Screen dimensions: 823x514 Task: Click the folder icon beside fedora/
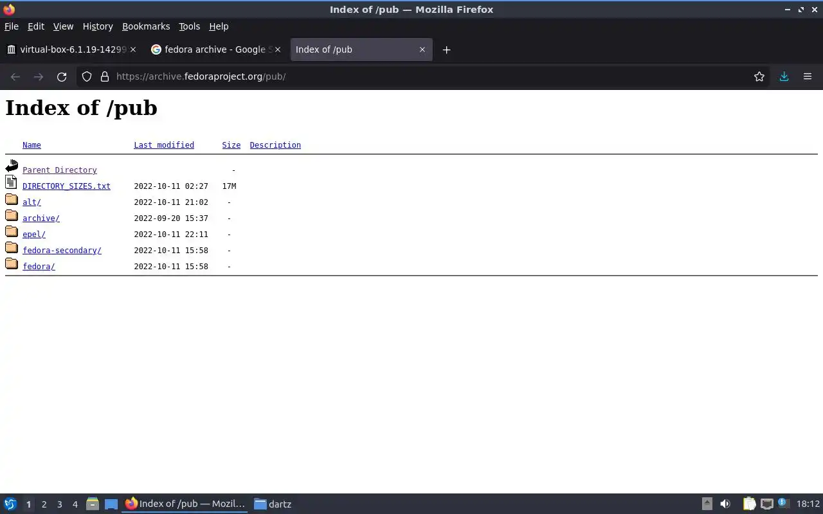click(x=12, y=263)
